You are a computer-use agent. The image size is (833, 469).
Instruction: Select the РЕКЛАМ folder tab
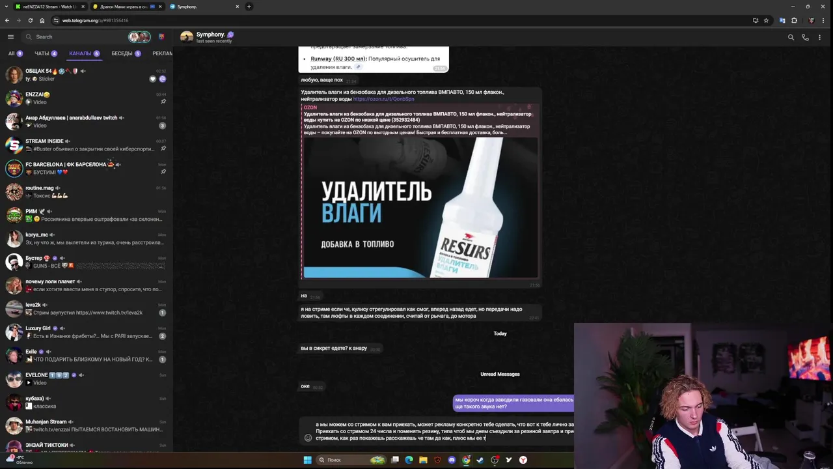coord(162,53)
